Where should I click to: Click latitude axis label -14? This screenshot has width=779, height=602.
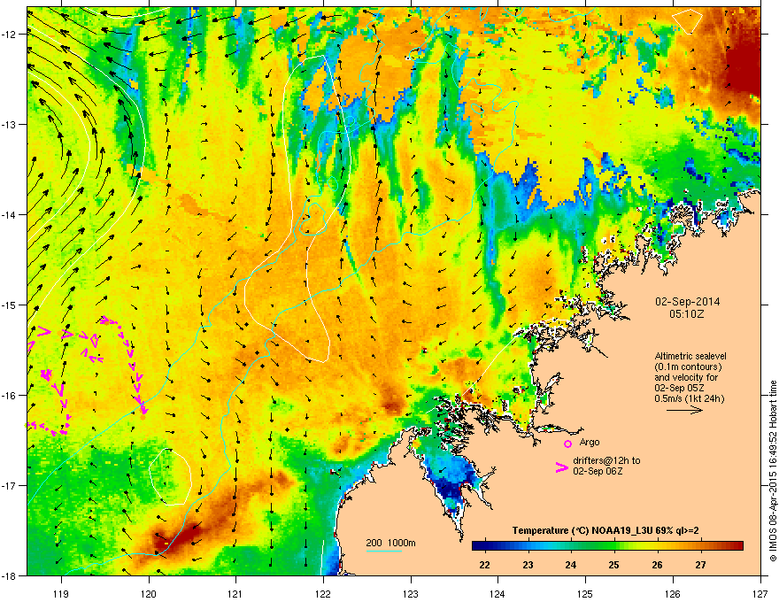coord(10,214)
